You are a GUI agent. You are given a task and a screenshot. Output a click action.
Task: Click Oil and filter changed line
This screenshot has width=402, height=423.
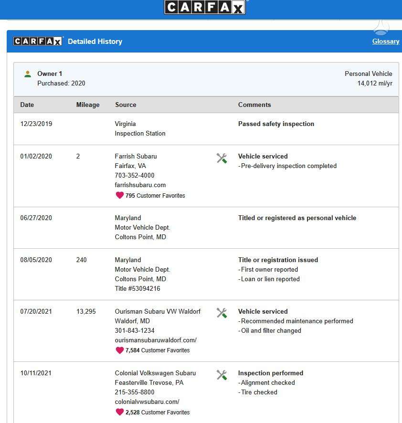point(270,330)
